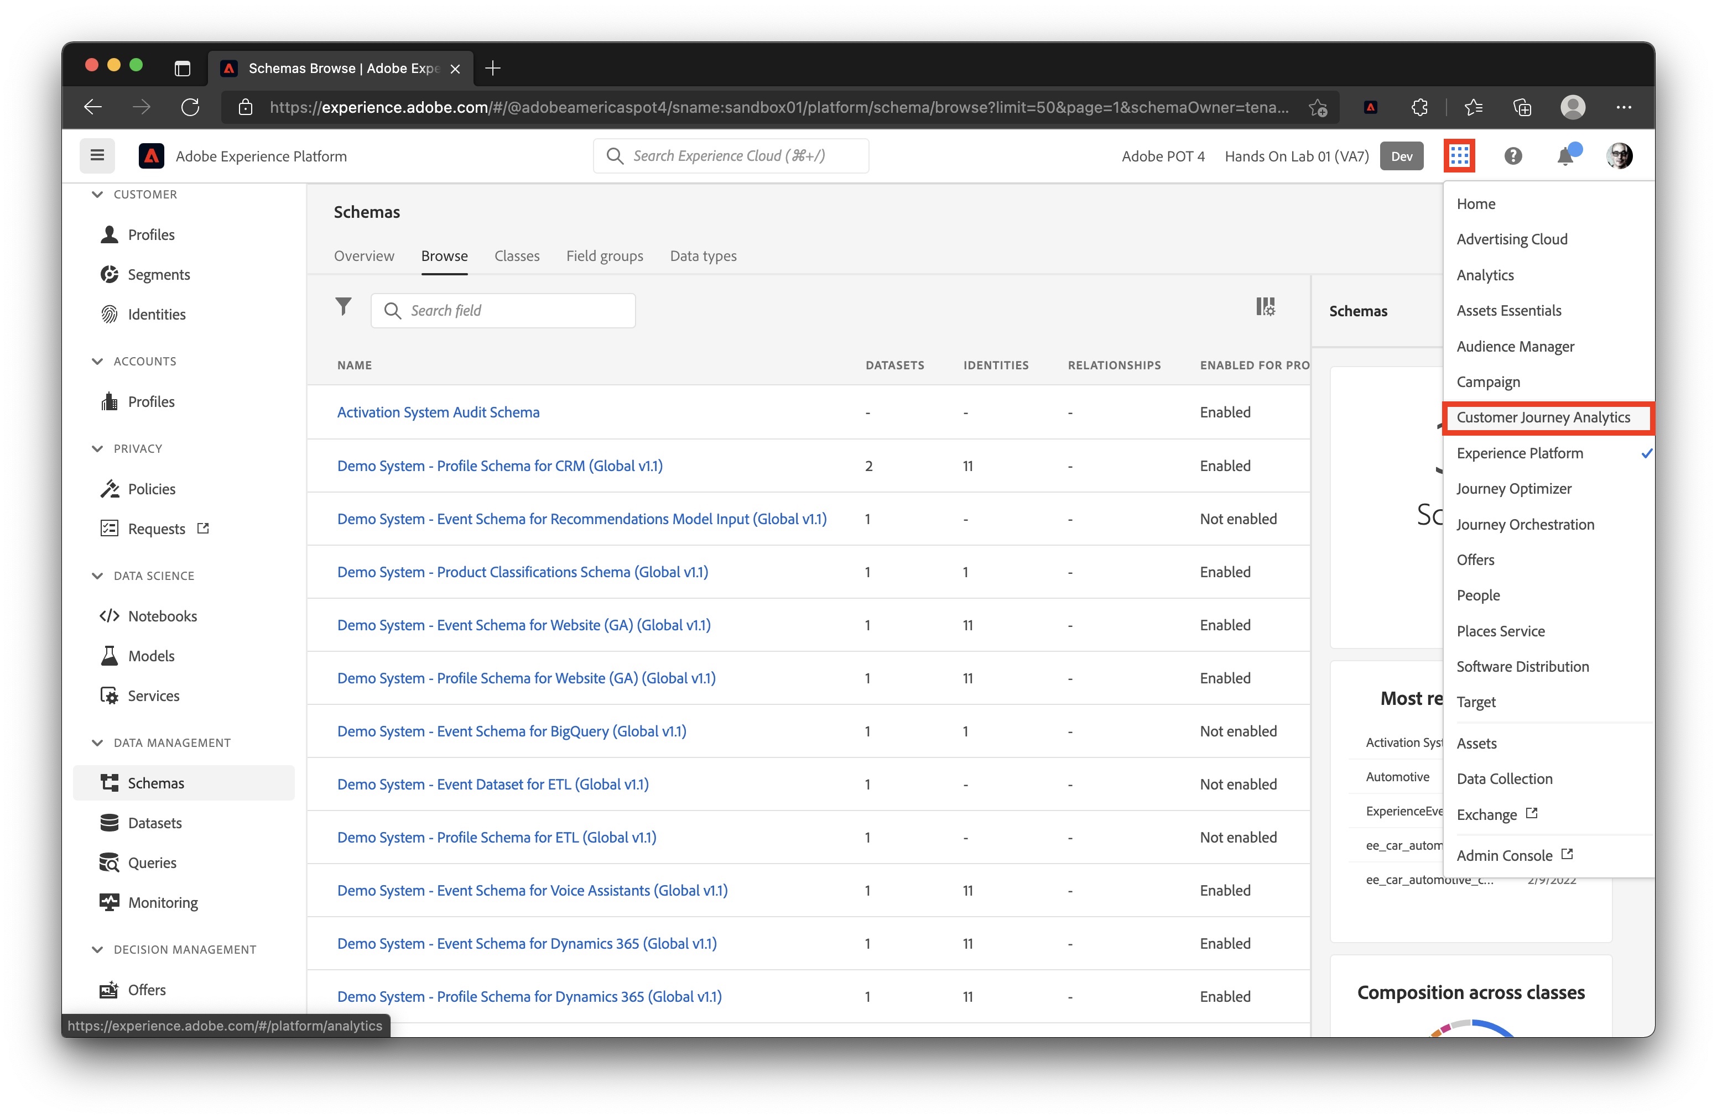Open Datasets in the sidebar
1717x1119 pixels.
(154, 823)
